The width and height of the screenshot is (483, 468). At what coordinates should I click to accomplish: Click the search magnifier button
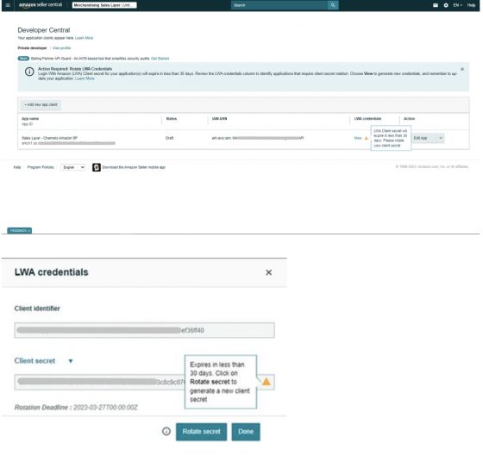(333, 5)
